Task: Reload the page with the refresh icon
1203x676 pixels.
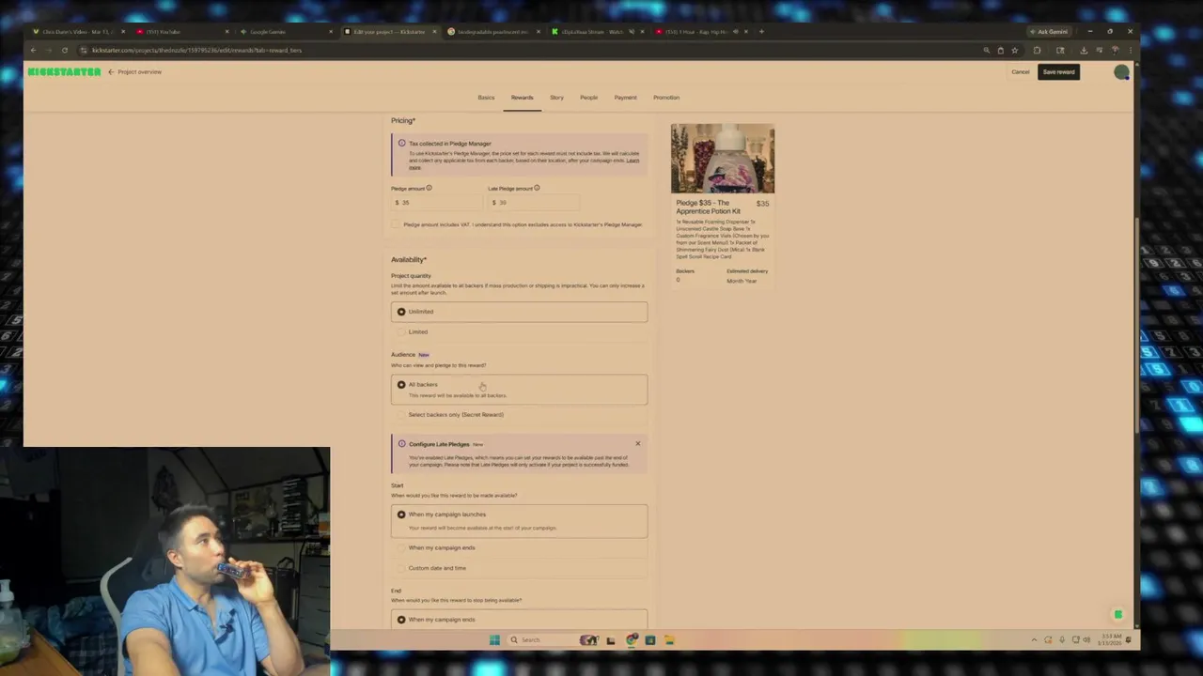Action: point(65,51)
